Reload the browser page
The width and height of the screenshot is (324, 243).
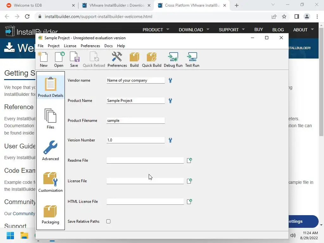point(27,16)
